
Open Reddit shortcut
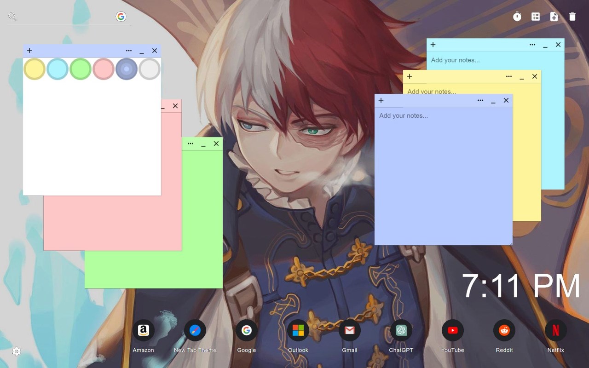click(504, 330)
